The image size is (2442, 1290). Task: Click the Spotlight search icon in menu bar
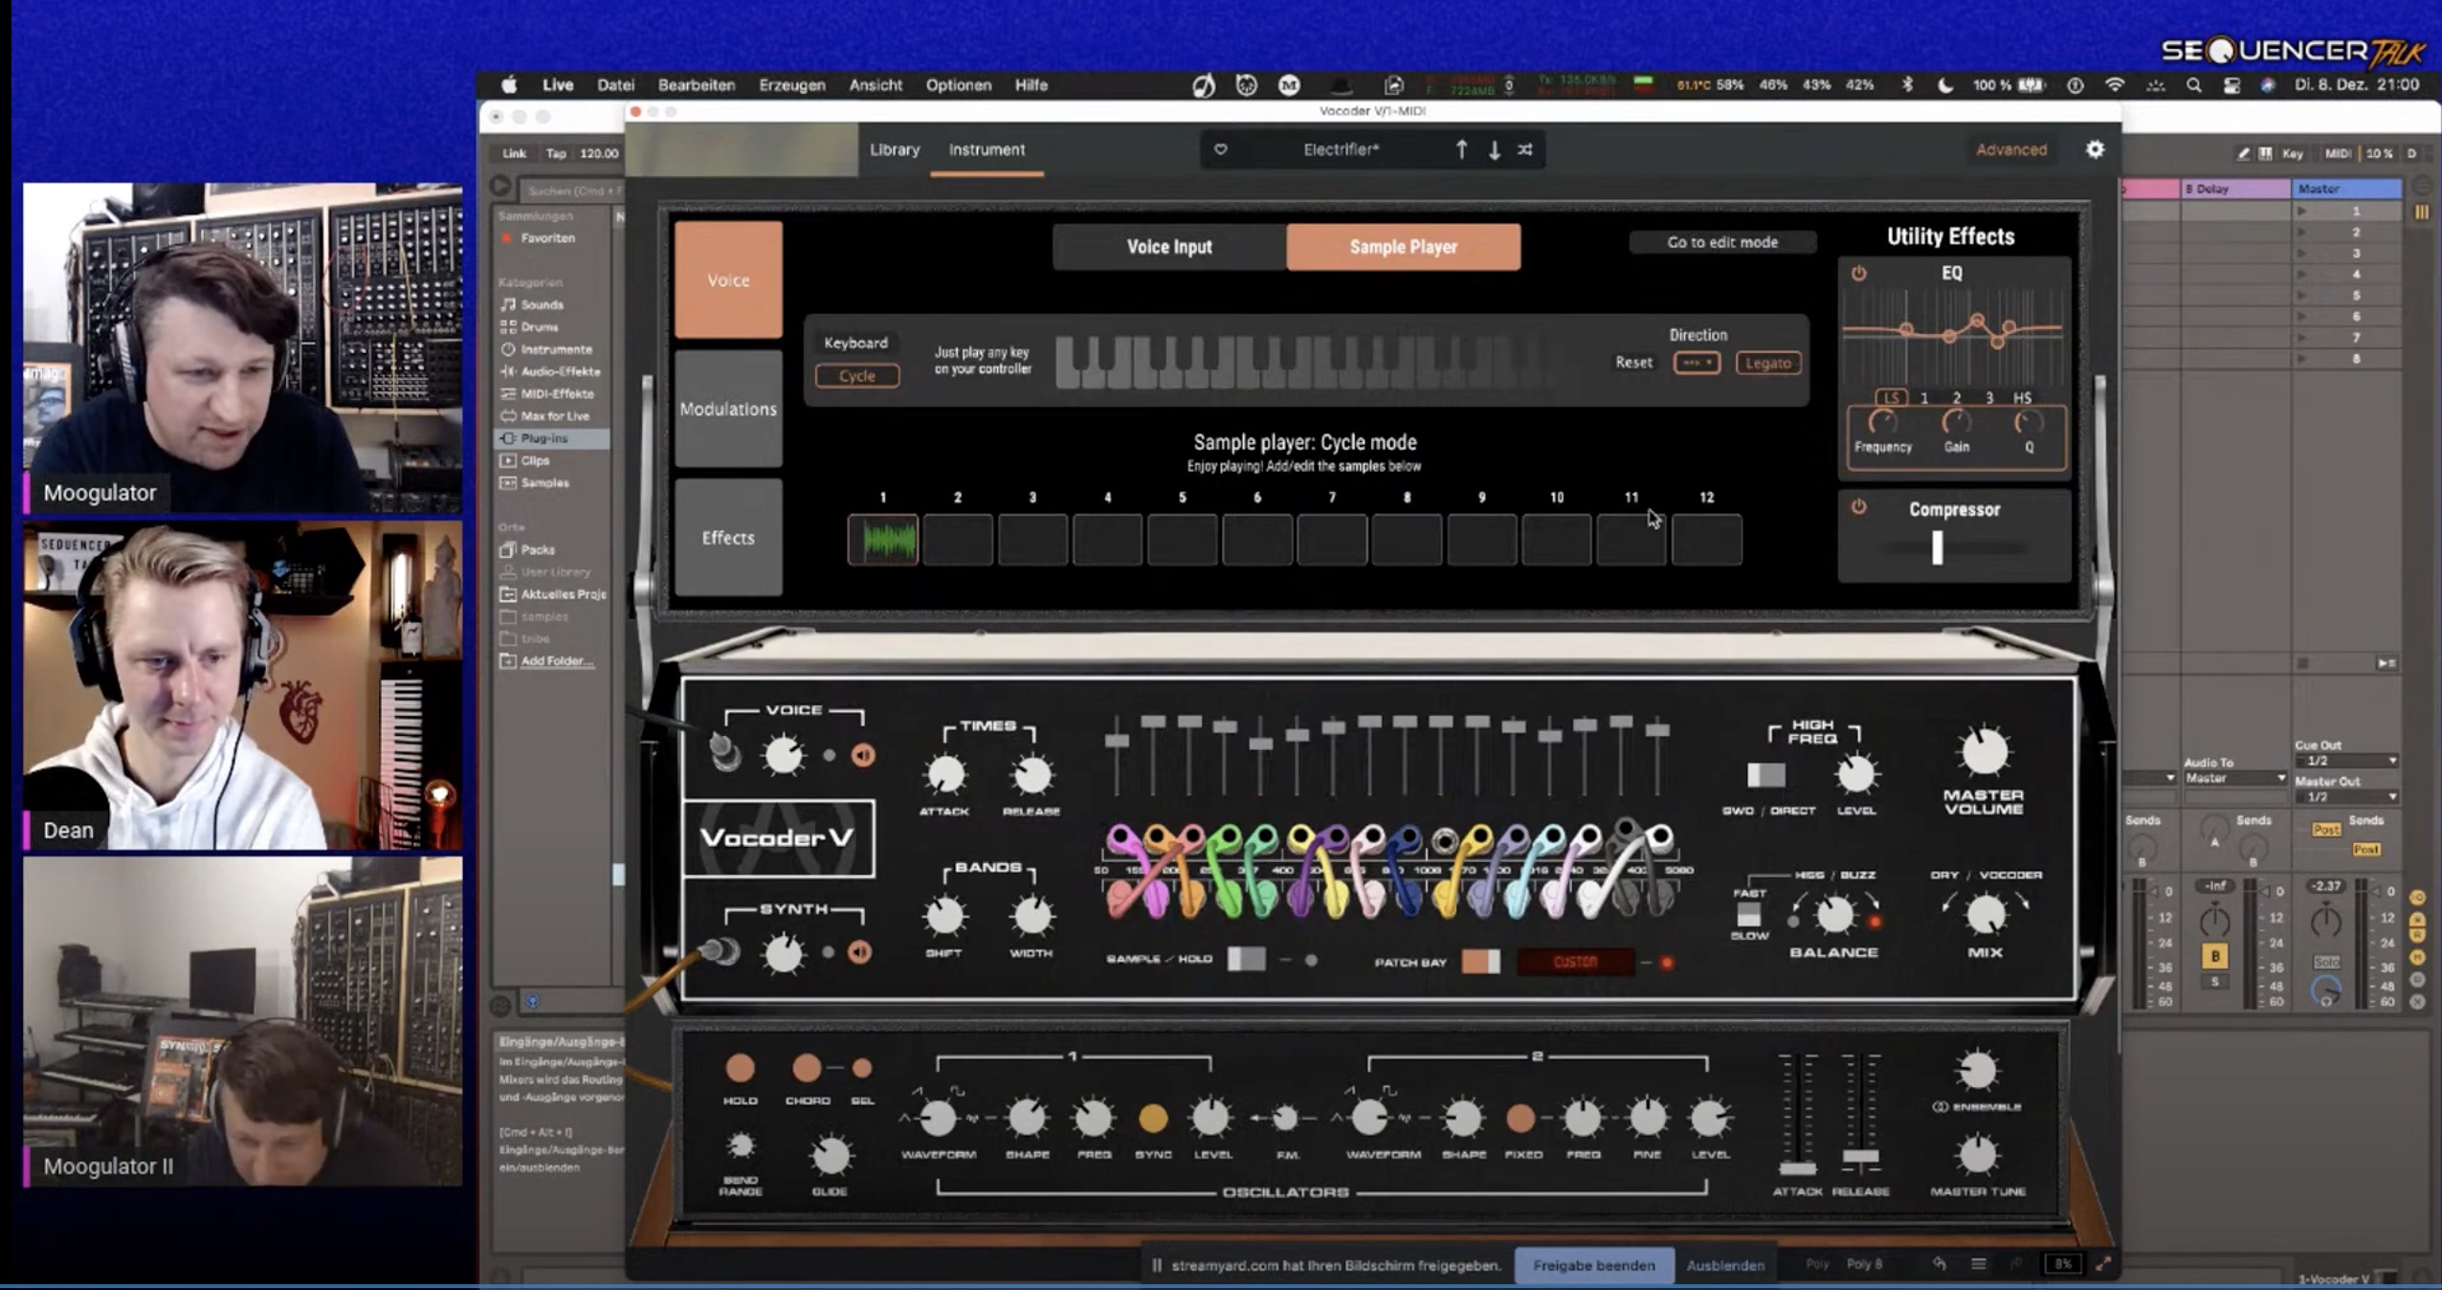(2193, 85)
